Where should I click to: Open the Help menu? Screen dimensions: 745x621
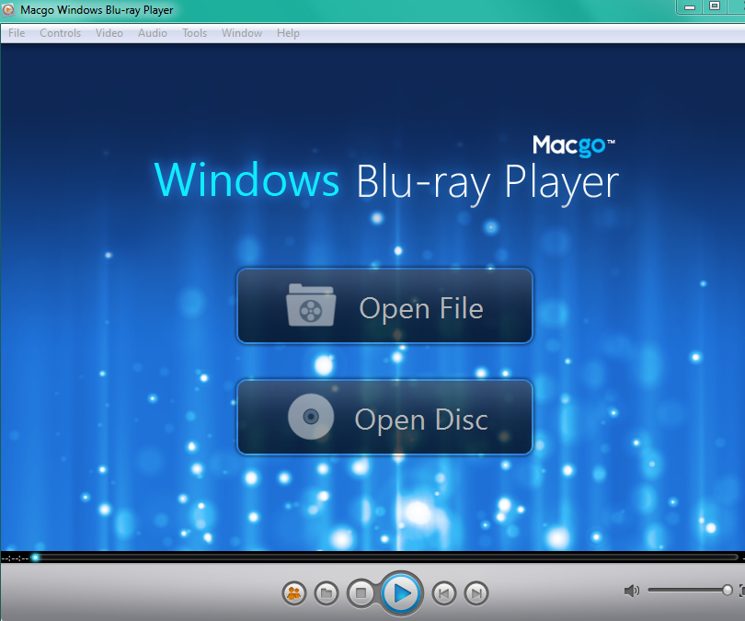tap(288, 33)
